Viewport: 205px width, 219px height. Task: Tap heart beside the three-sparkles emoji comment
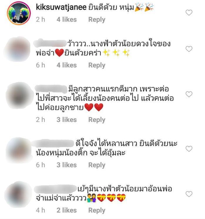189,49
